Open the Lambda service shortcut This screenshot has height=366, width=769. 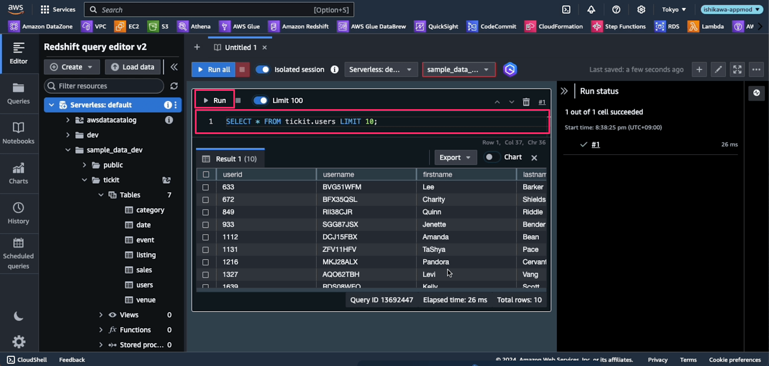click(x=706, y=26)
